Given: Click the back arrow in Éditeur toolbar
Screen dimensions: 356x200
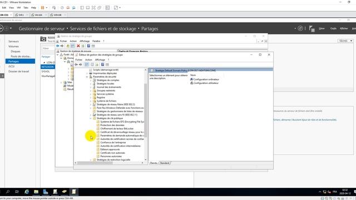Looking at the screenshot, I should point(76,64).
